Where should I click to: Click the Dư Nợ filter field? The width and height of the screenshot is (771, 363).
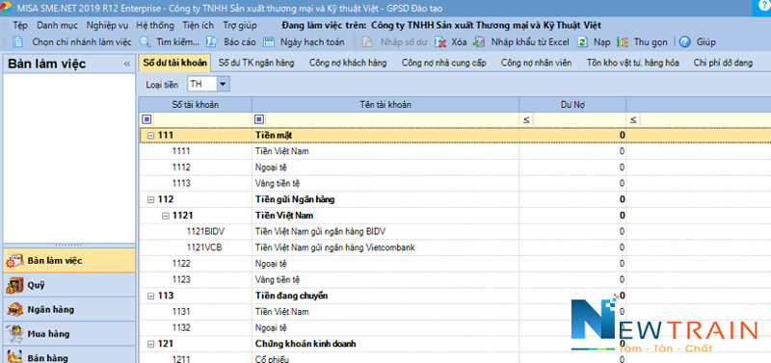coord(579,119)
